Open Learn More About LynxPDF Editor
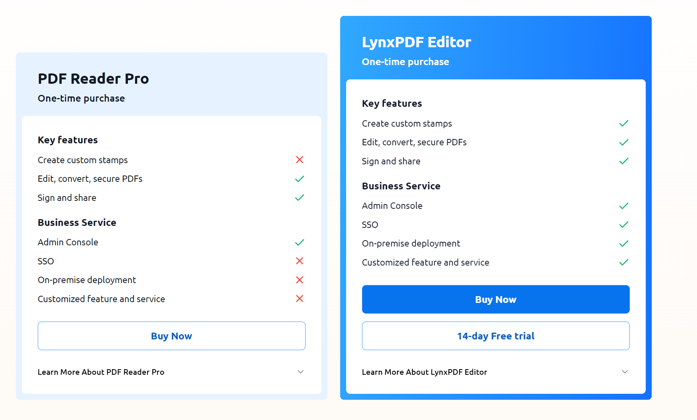 click(x=424, y=372)
